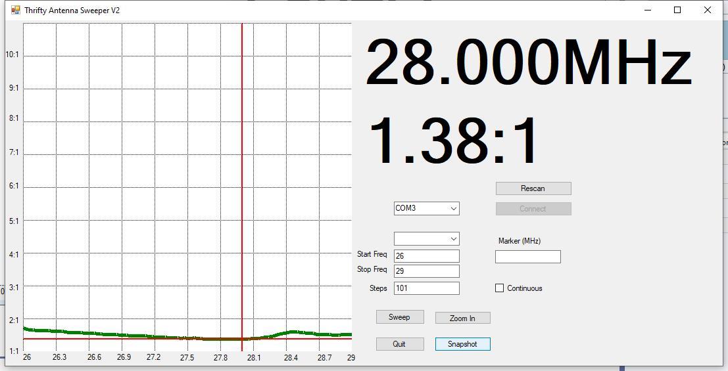Expand the empty dropdown above Start Freq
This screenshot has height=371, width=728.
[427, 238]
